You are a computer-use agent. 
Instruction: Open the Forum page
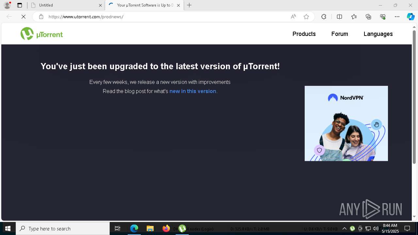(x=340, y=34)
